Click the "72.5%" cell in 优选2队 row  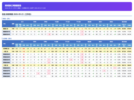[129, 54]
